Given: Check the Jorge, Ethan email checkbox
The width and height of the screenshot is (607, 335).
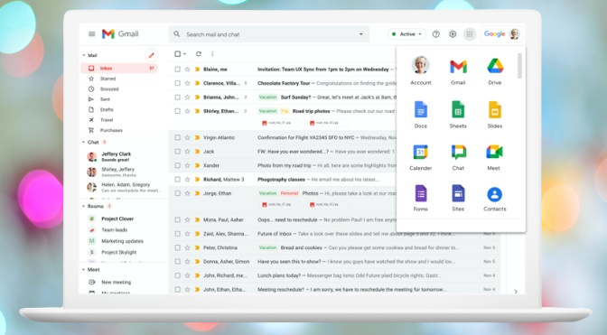Looking at the screenshot, I should [177, 193].
